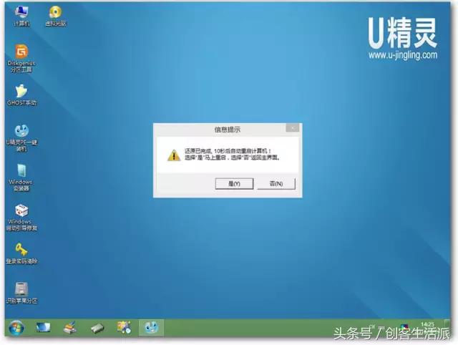The image size is (458, 345).
Task: Launch Diskgenius 分区工具 icon
Action: coord(21,58)
